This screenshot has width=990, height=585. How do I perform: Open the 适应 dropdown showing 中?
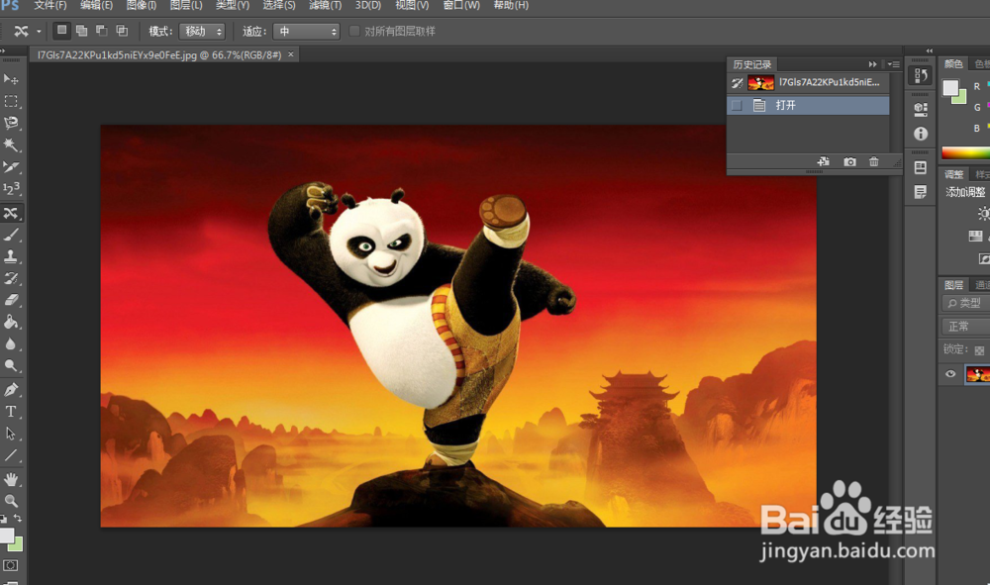306,31
